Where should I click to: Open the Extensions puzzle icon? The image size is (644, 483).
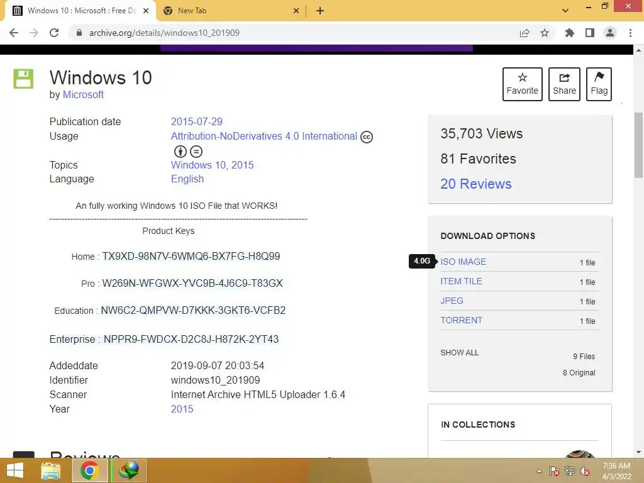coord(570,33)
